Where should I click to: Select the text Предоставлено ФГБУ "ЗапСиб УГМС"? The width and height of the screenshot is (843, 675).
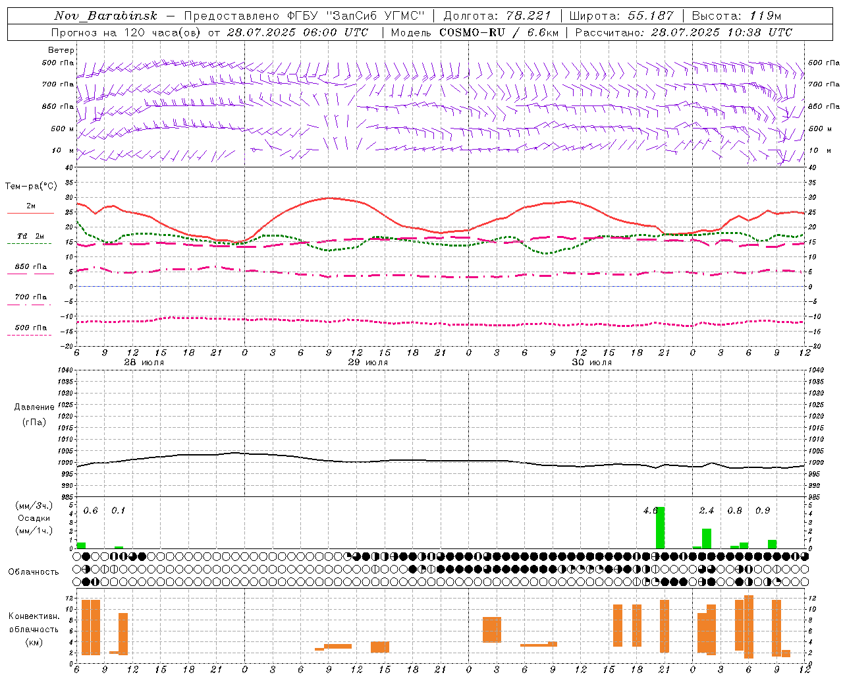tap(304, 16)
